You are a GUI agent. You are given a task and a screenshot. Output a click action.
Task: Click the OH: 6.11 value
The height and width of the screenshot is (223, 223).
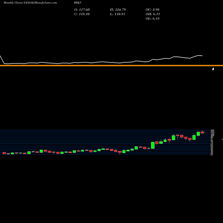[153, 14]
